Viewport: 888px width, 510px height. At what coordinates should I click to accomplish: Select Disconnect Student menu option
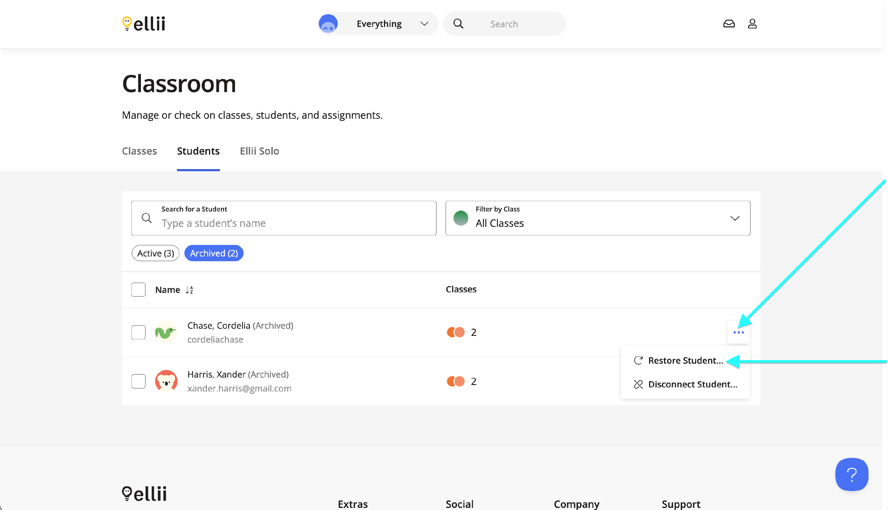coord(692,384)
